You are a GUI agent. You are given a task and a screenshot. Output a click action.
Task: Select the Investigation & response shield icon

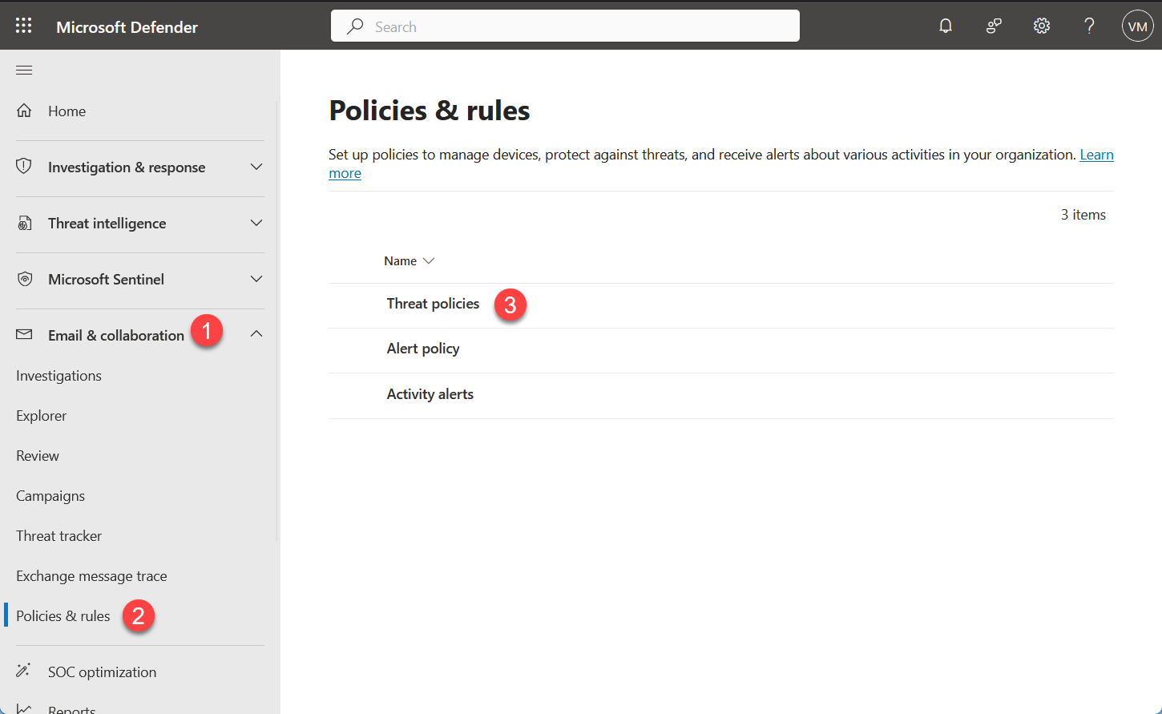click(x=24, y=167)
